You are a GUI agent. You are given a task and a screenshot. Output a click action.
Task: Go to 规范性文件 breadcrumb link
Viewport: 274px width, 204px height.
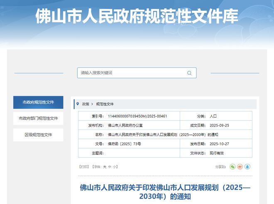coord(105,104)
